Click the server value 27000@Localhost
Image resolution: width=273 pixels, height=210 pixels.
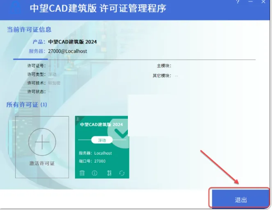(68, 51)
